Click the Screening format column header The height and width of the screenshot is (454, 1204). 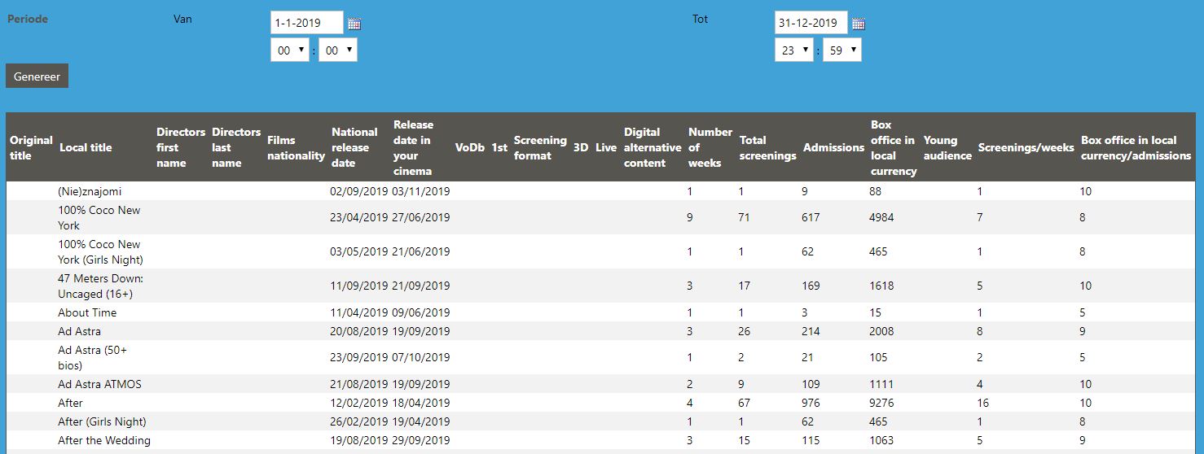pyautogui.click(x=540, y=147)
